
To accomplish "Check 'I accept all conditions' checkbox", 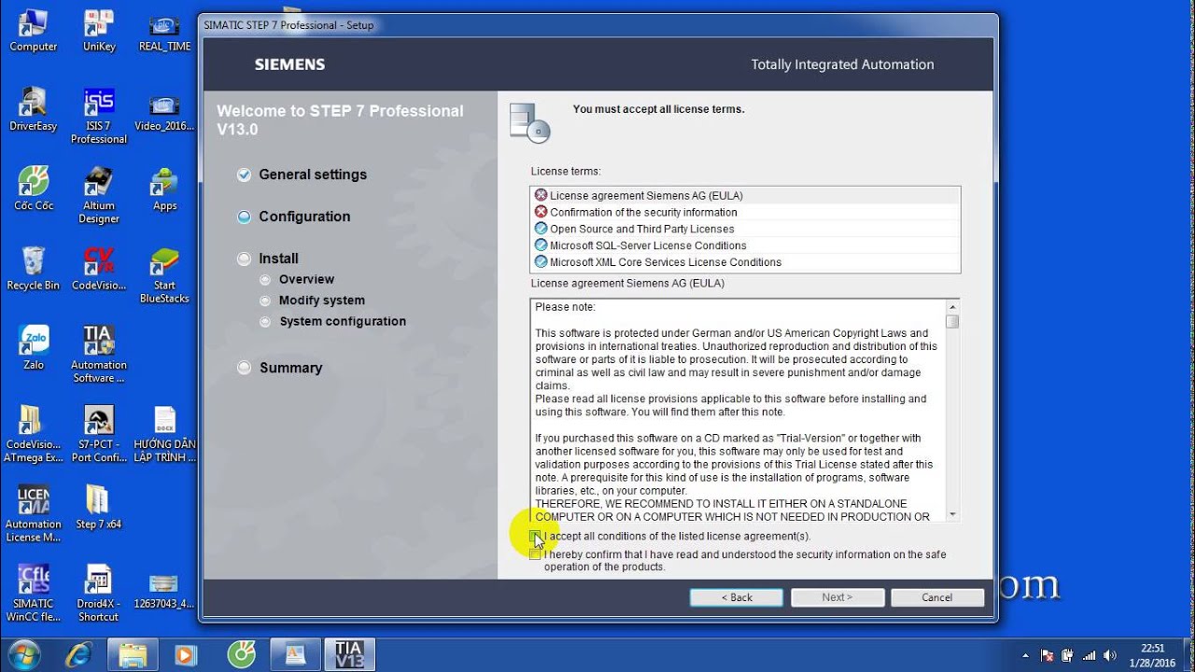I will [x=534, y=536].
